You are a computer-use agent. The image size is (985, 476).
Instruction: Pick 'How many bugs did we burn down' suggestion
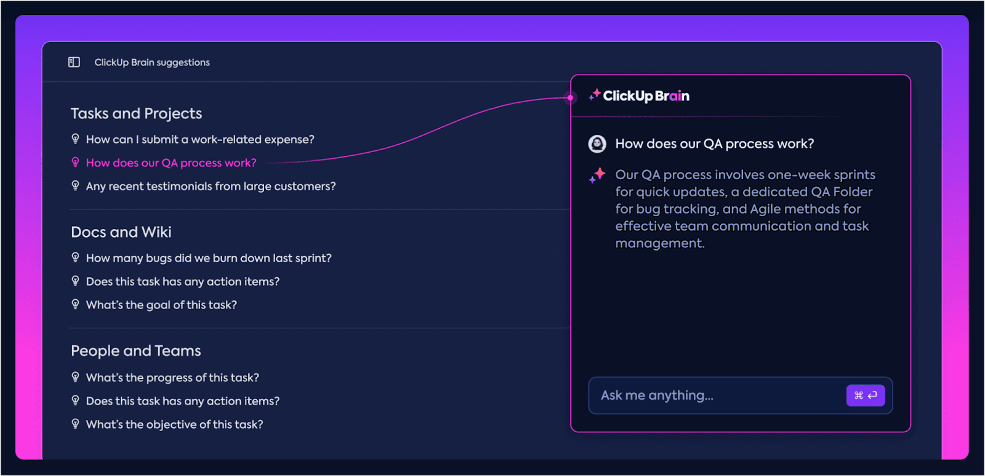[x=209, y=258]
